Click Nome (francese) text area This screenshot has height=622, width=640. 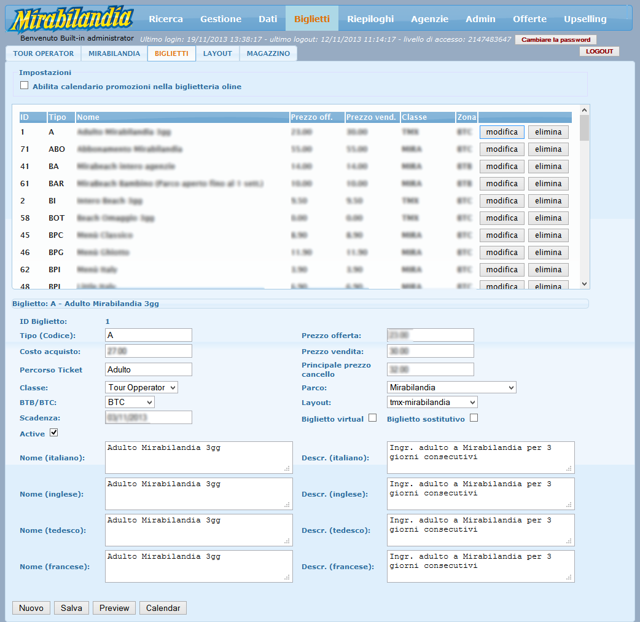coord(199,567)
